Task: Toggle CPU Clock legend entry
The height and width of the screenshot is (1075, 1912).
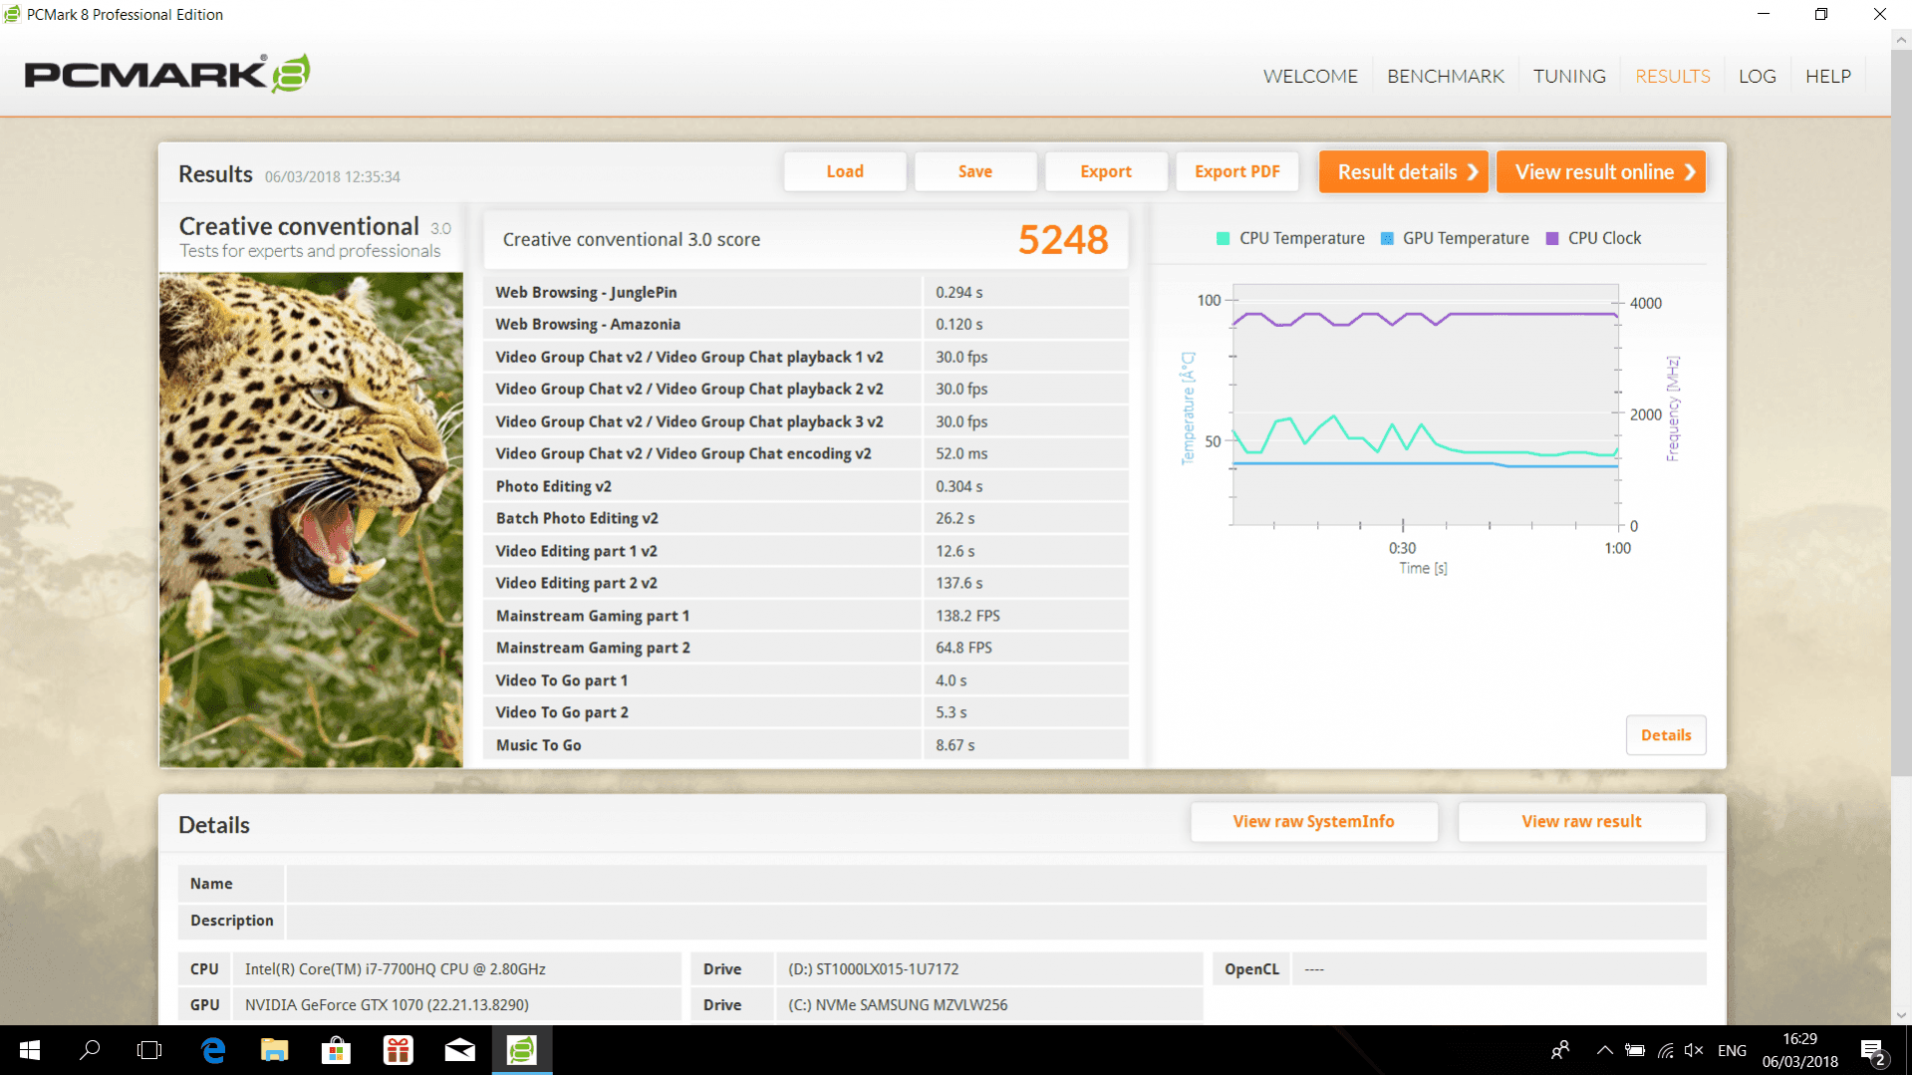Action: [x=1593, y=238]
